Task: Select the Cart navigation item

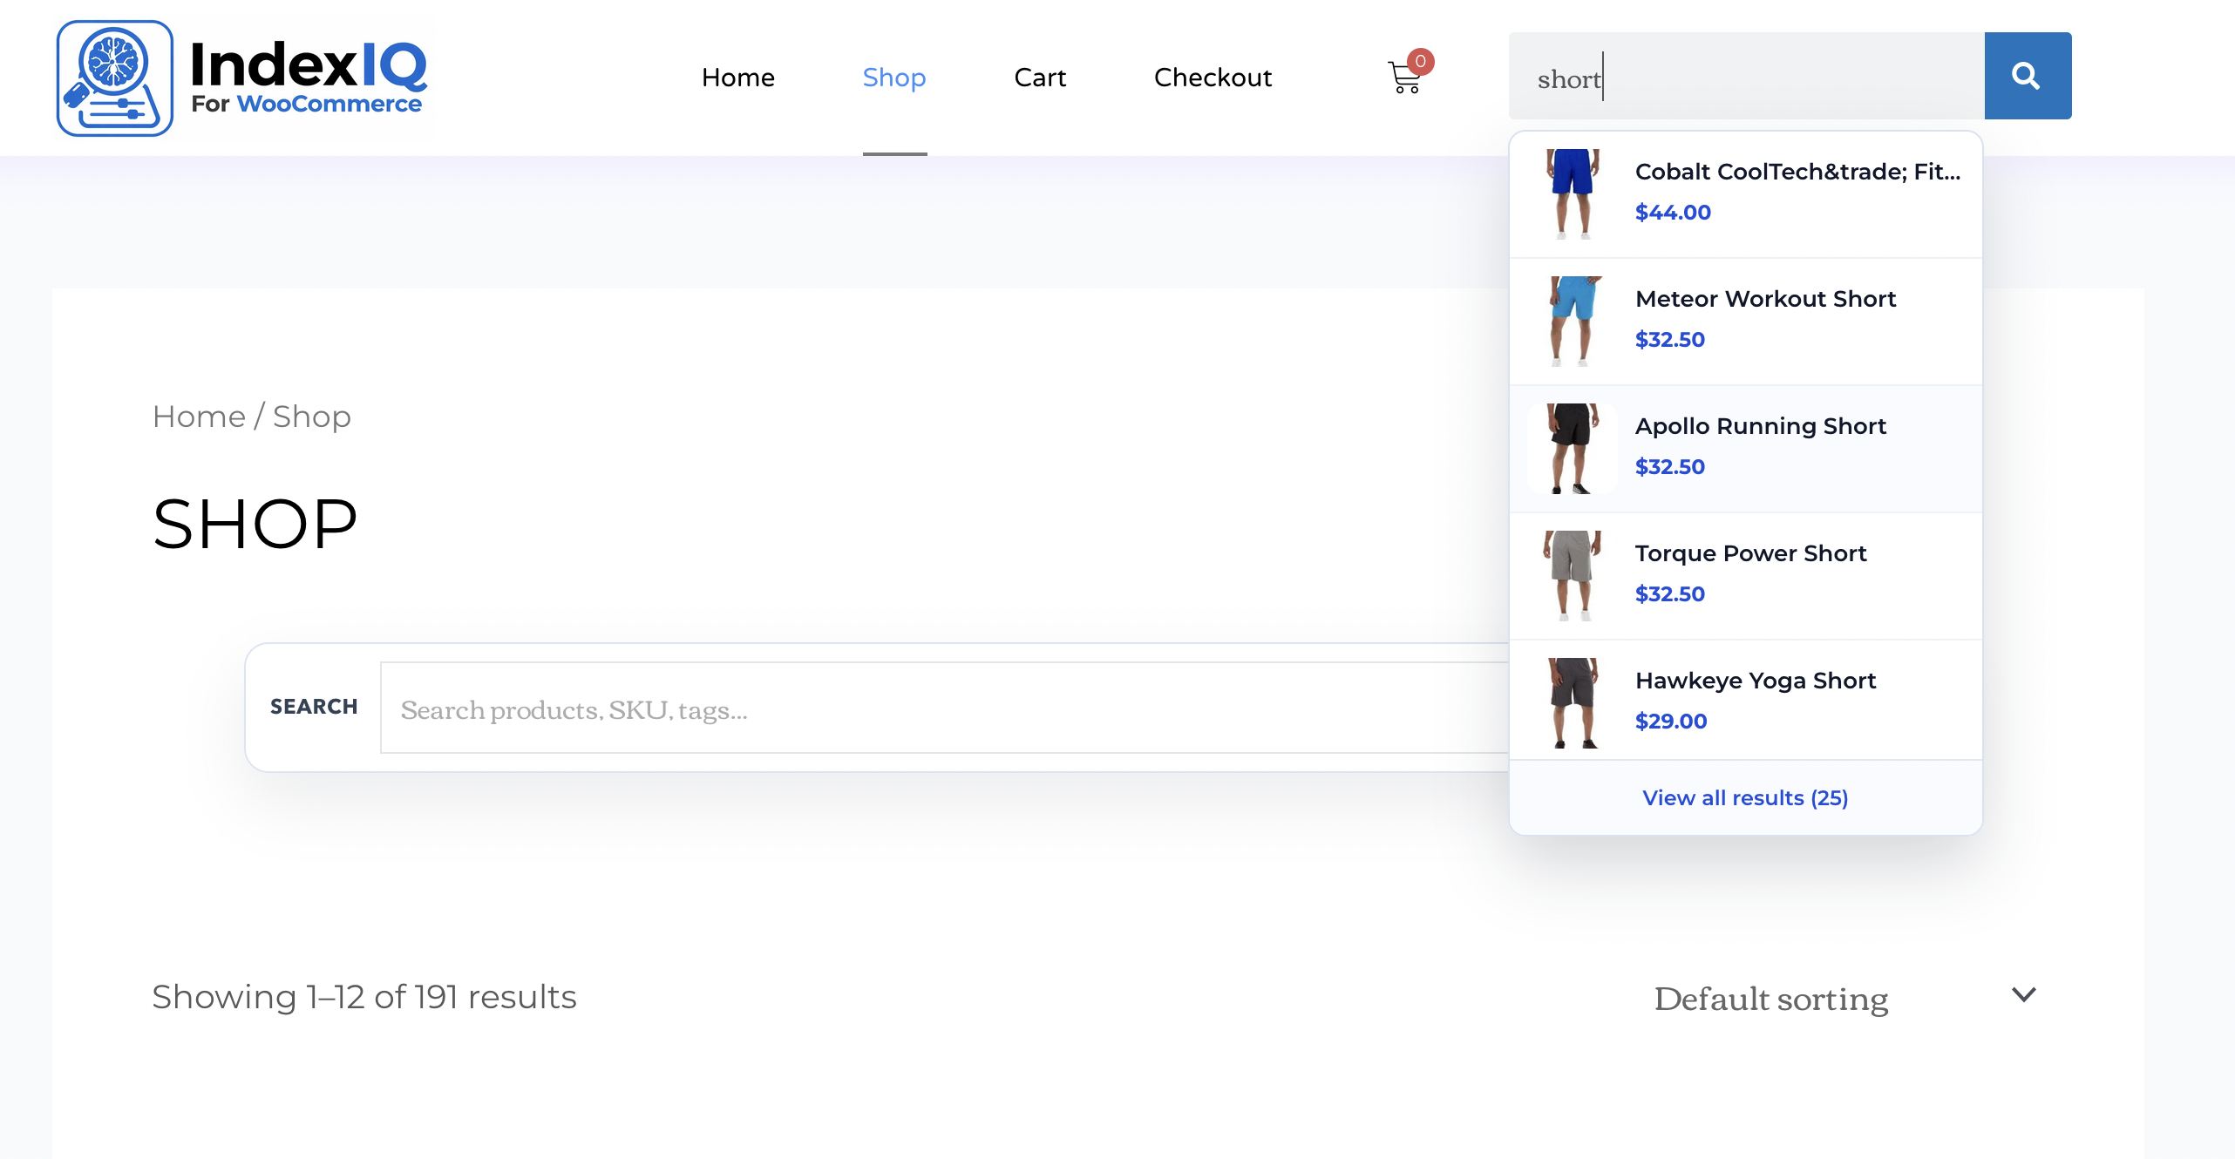Action: point(1039,78)
